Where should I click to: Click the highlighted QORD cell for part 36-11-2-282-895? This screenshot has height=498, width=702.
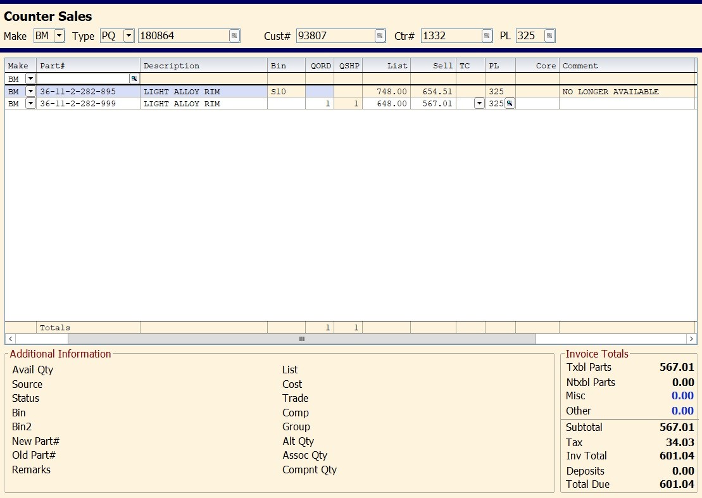tap(320, 91)
